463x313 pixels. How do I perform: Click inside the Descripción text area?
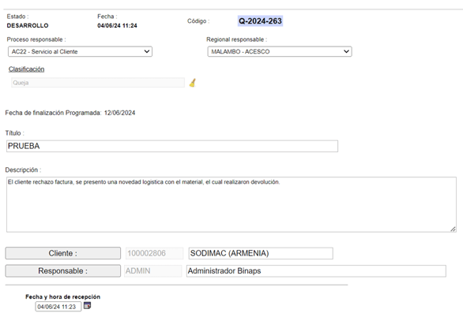pos(231,204)
